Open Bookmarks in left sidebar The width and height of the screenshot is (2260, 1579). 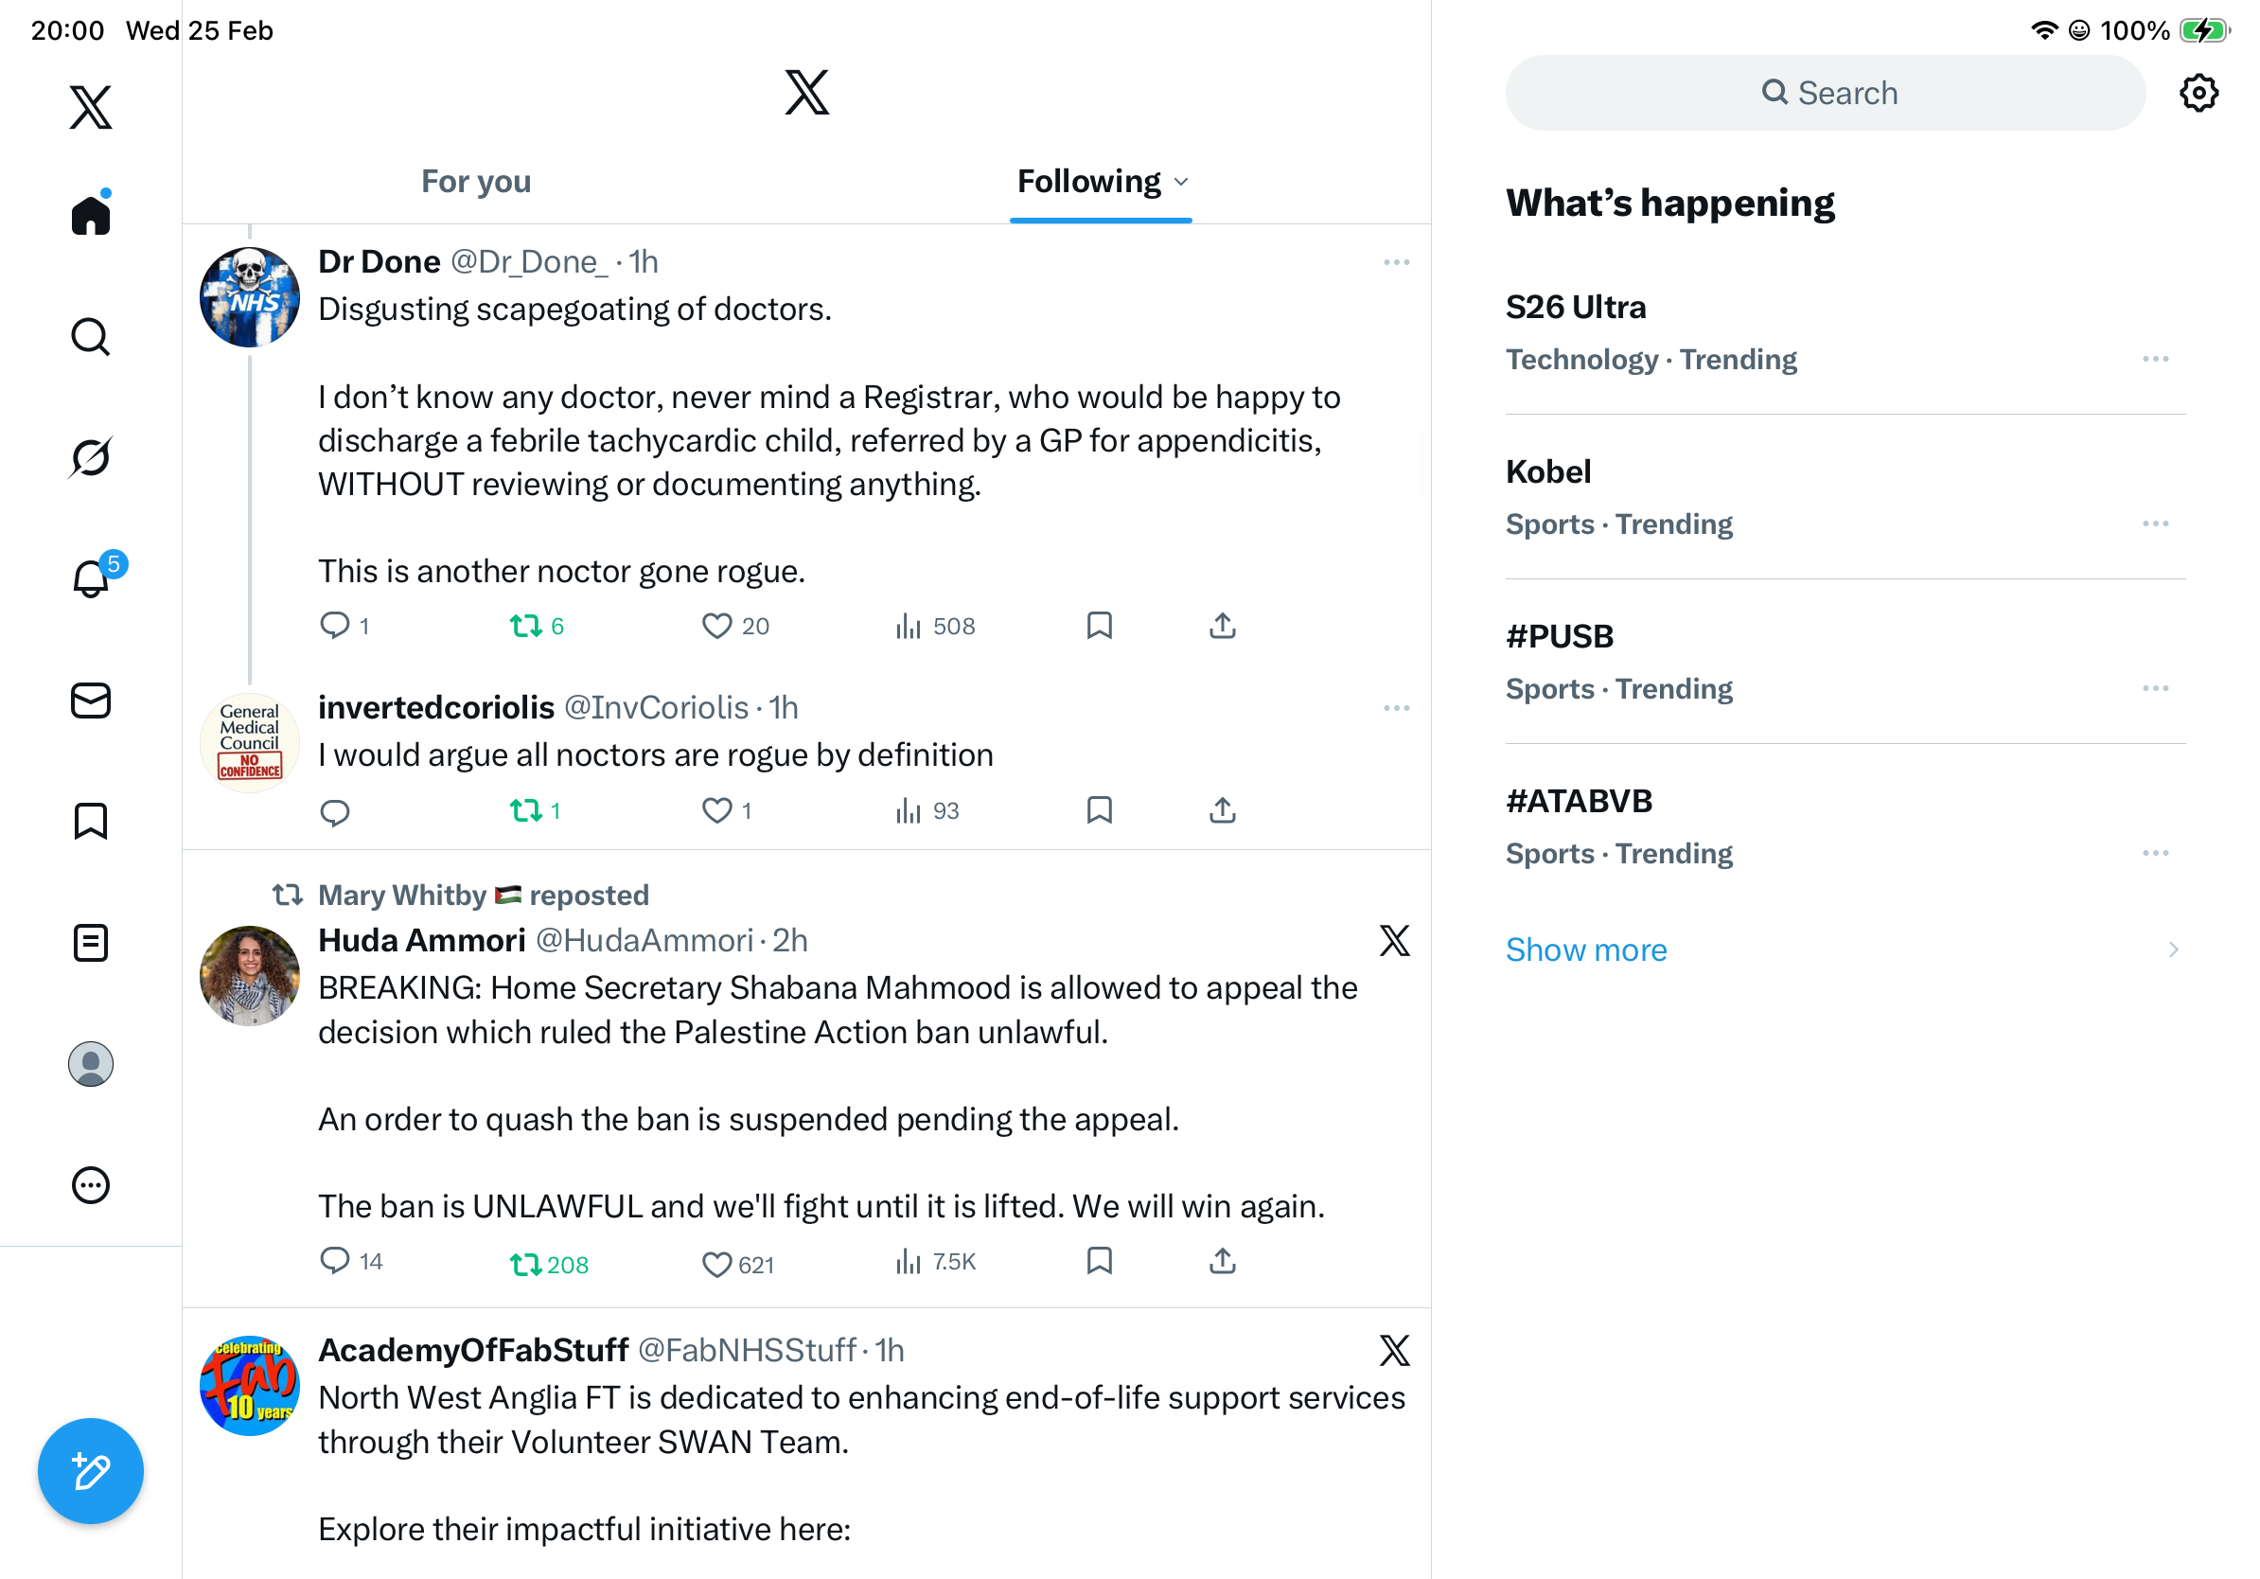click(x=91, y=821)
